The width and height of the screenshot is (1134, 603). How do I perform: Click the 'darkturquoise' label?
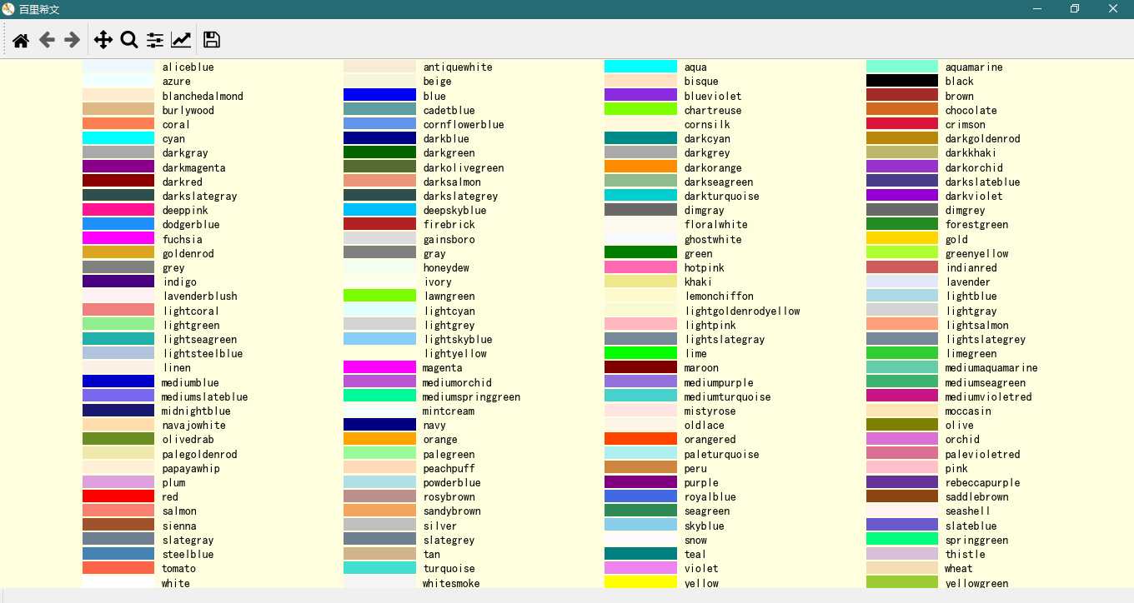coord(722,196)
